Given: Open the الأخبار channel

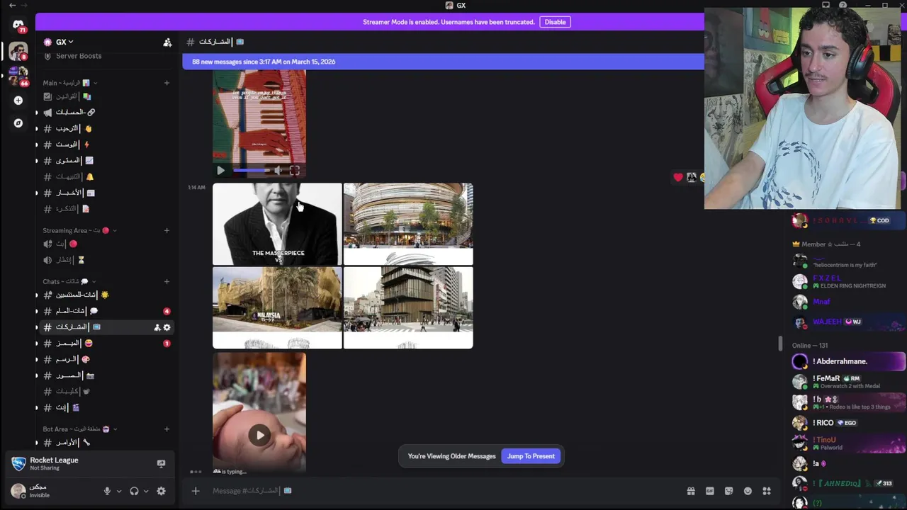Looking at the screenshot, I should click(105, 193).
